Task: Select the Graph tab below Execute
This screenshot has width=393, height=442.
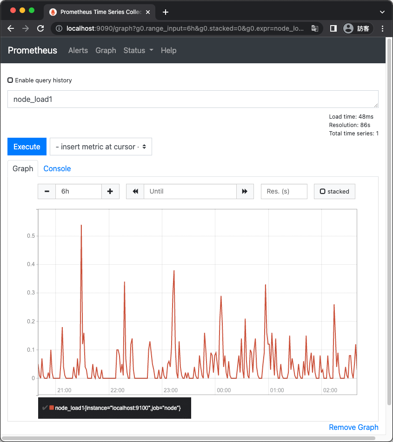Action: pos(23,168)
